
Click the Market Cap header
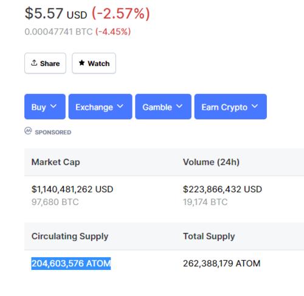[56, 162]
